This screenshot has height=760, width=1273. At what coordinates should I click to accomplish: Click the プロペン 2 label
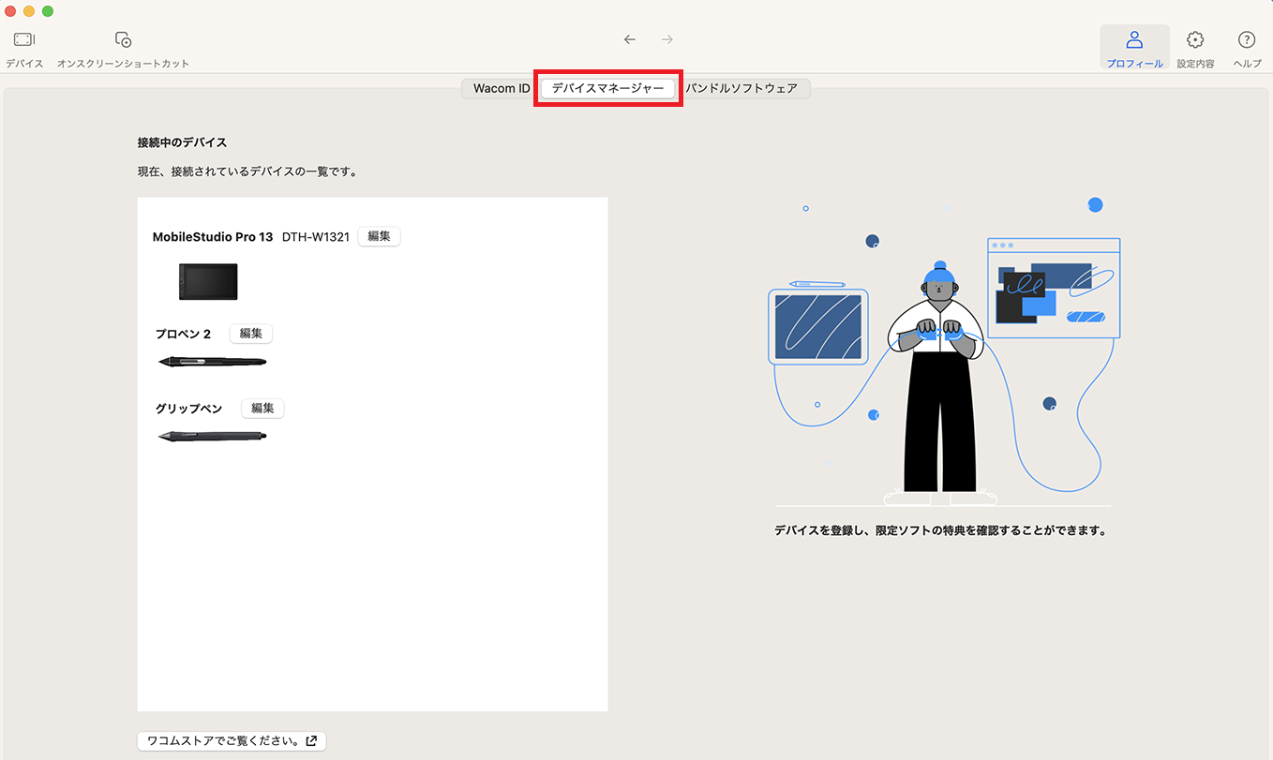(184, 334)
